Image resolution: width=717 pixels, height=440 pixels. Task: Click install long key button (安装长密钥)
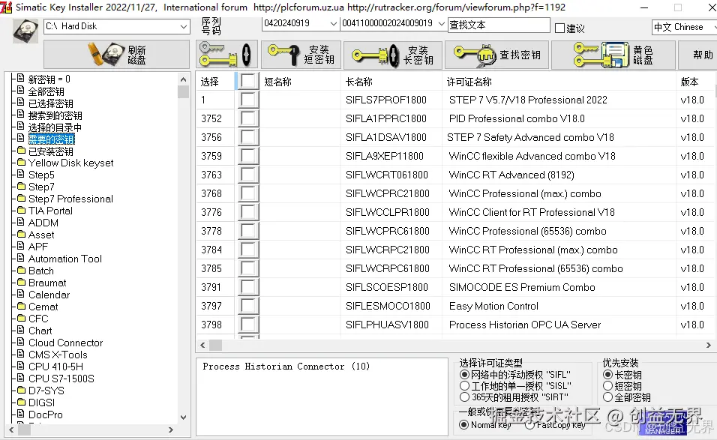click(x=393, y=55)
